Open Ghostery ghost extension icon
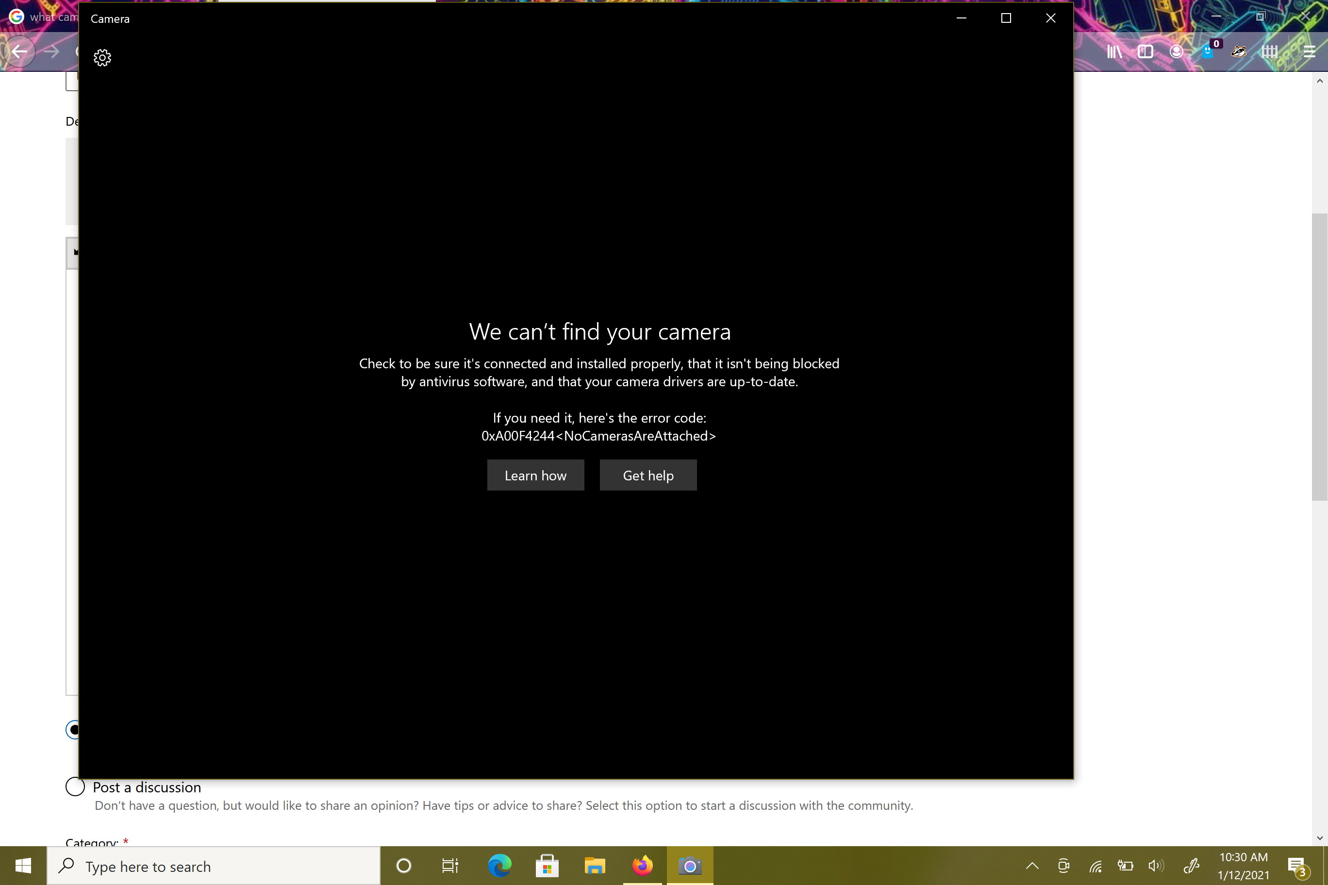Screen dimensions: 1328x885 coord(1207,52)
